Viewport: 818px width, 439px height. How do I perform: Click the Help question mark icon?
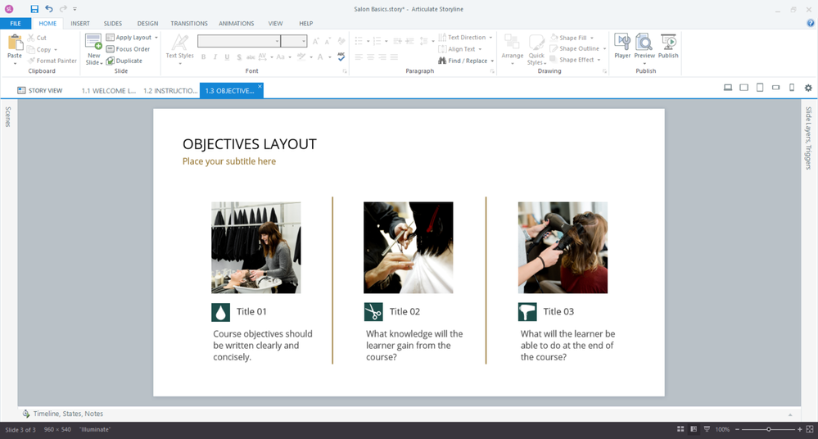click(811, 24)
